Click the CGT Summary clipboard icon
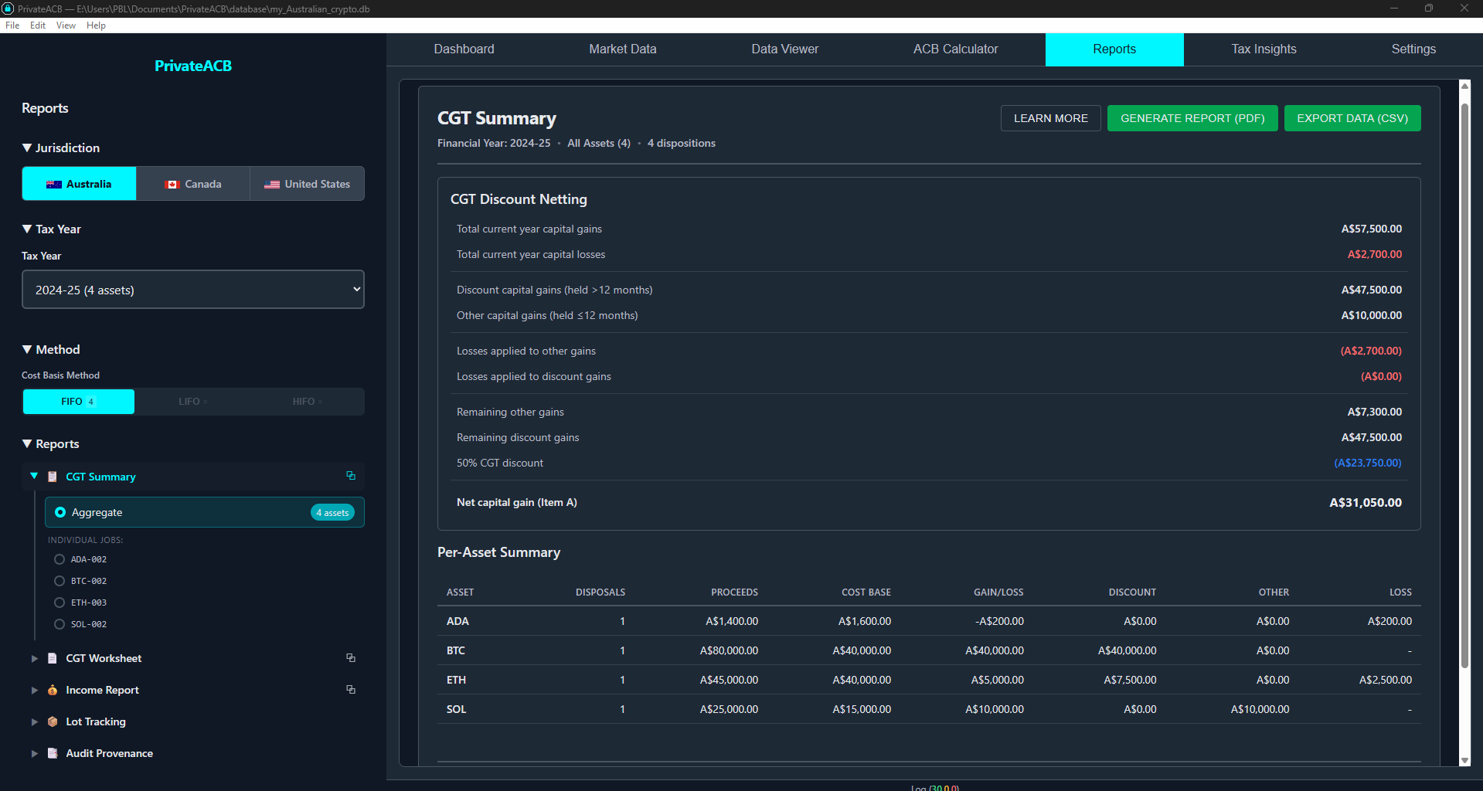Screen dimensions: 1483x791 [53, 477]
